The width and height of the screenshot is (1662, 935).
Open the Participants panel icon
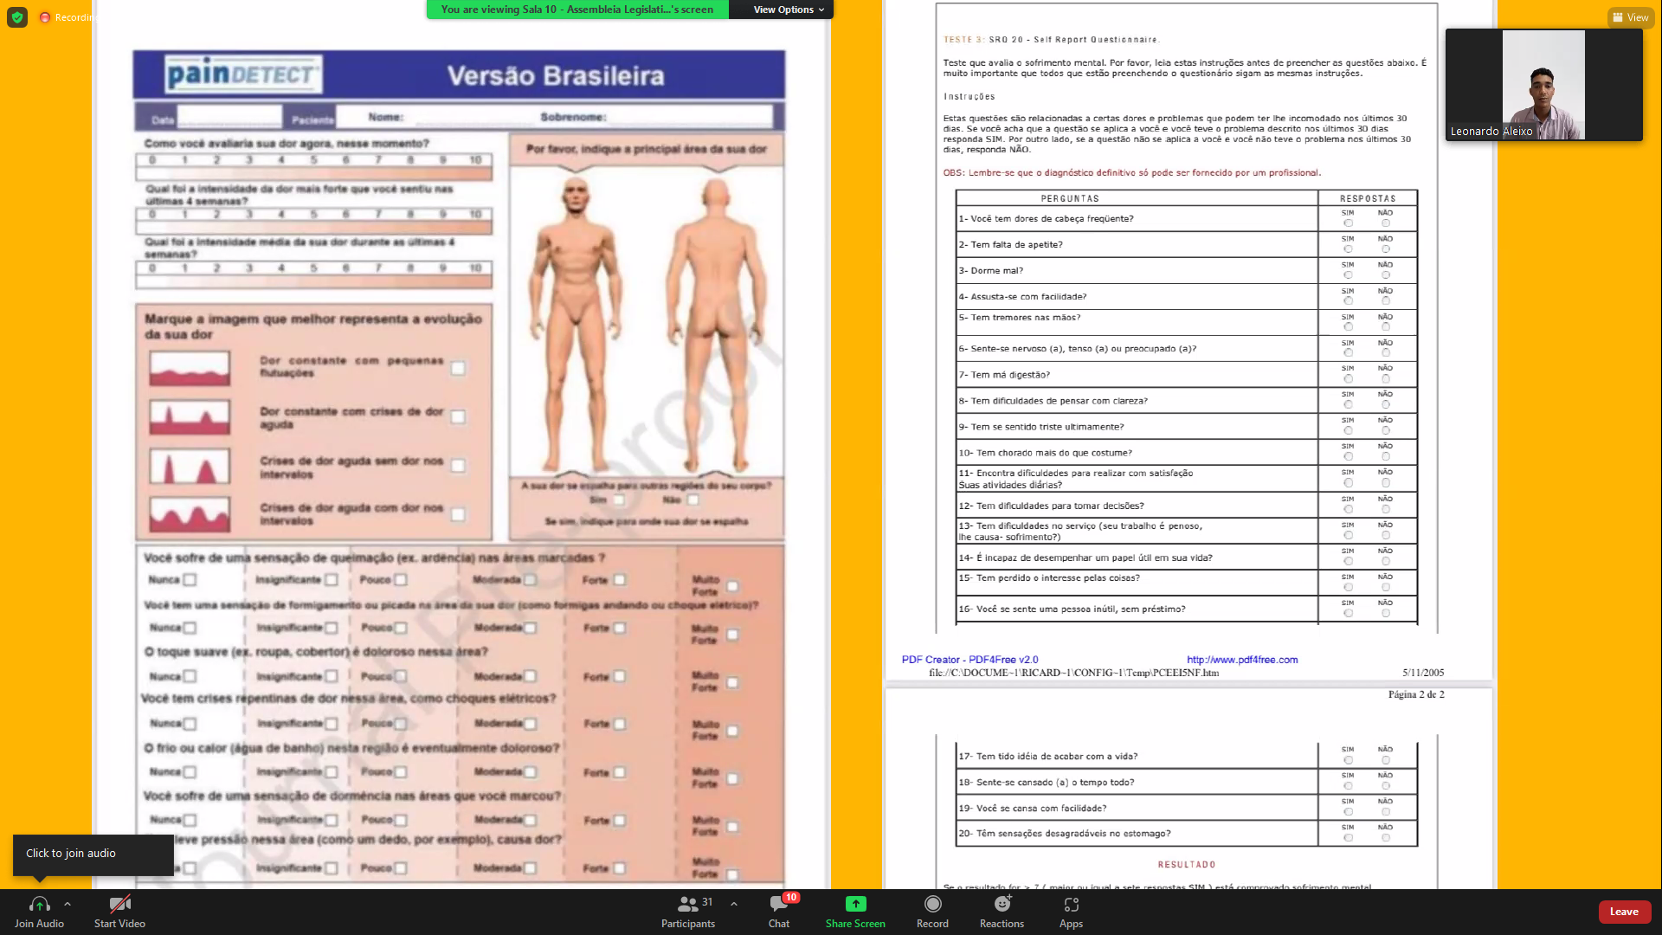click(x=687, y=905)
